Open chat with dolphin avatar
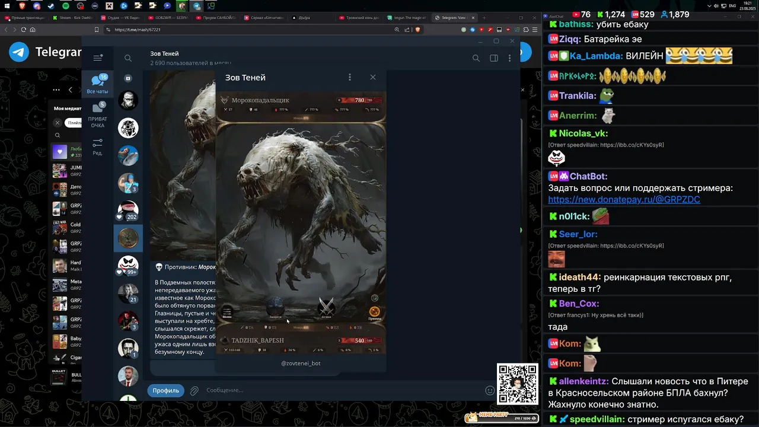This screenshot has width=759, height=427. click(x=128, y=155)
